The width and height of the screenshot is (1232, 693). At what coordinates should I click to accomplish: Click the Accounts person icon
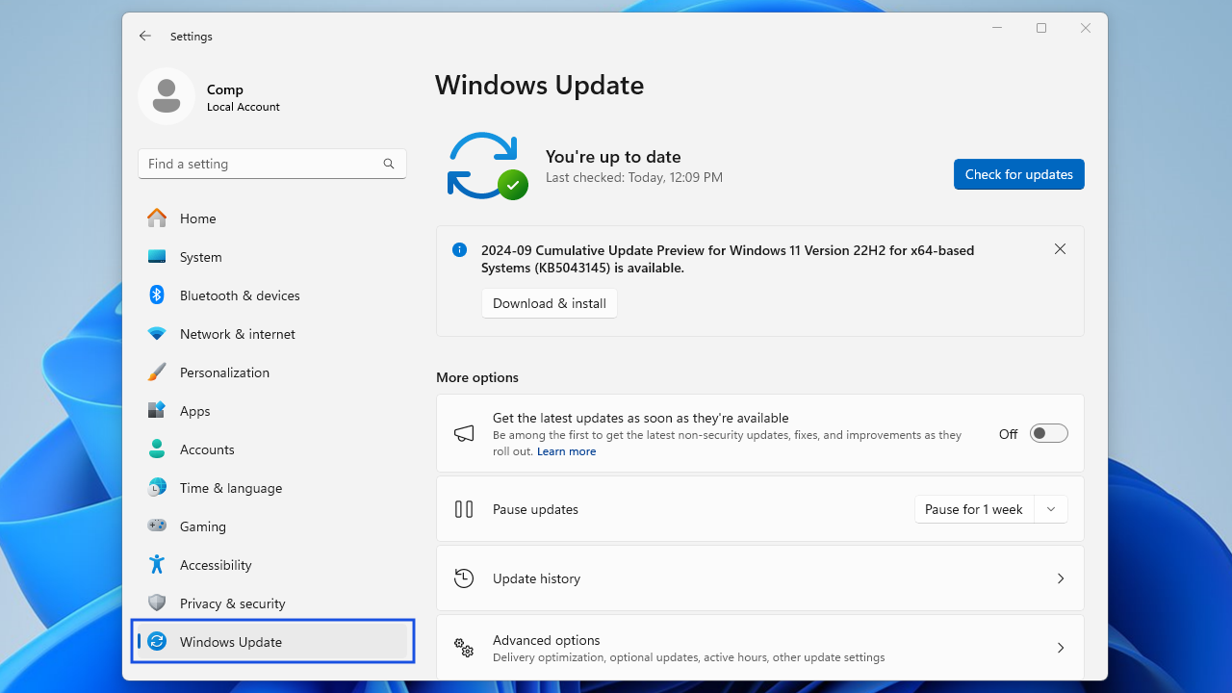(157, 449)
